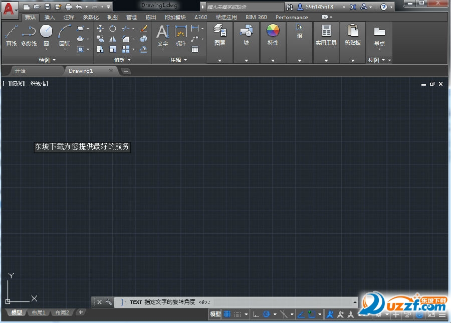Open the user account sign-in dropdown
Screen dimensions: 451x323
344,7
